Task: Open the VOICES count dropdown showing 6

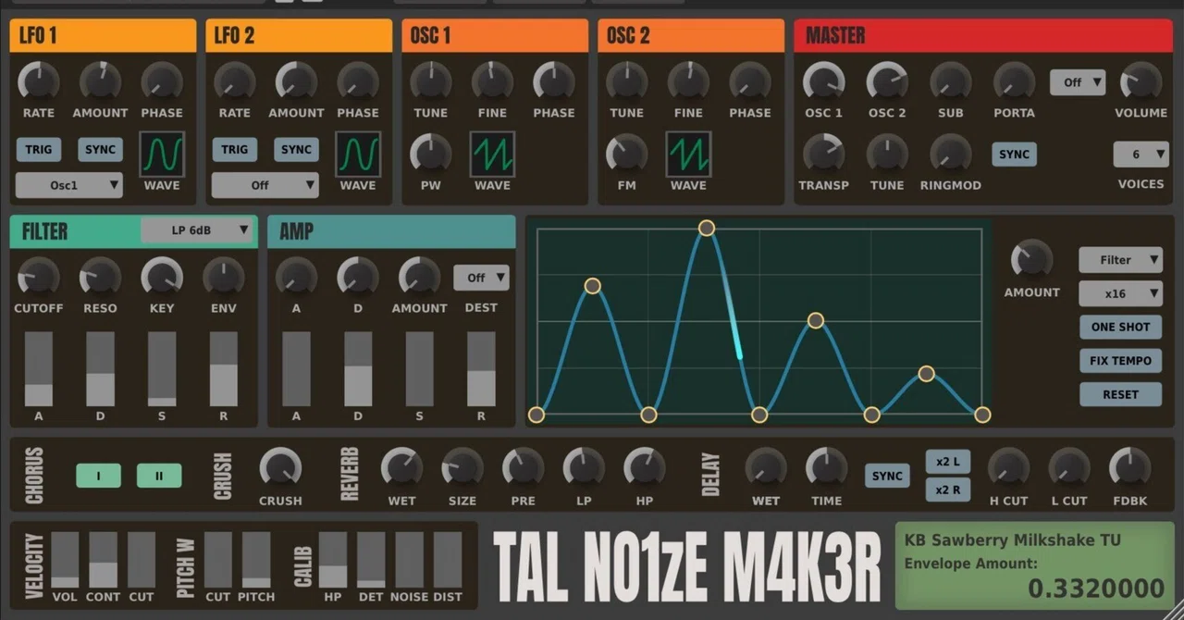Action: [1141, 155]
